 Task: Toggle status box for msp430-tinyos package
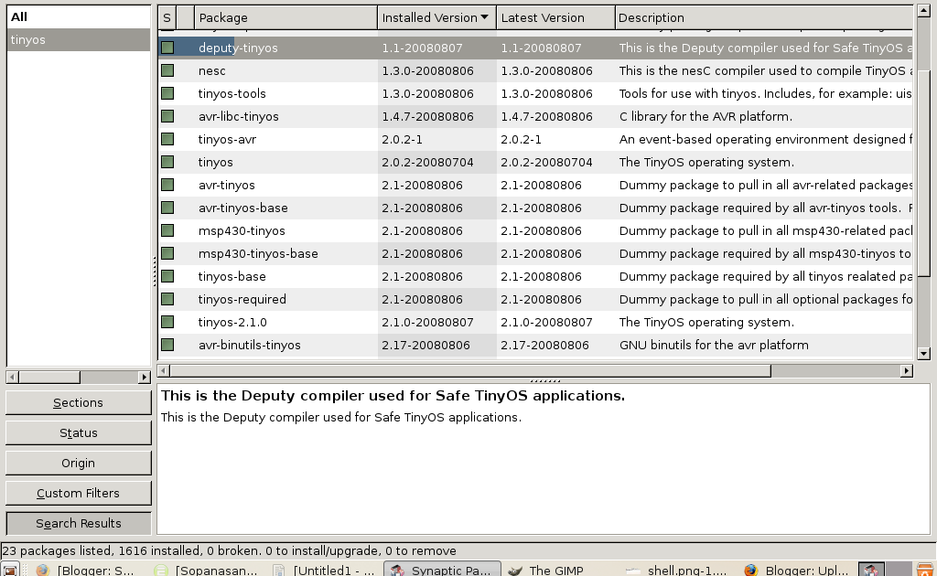point(167,230)
